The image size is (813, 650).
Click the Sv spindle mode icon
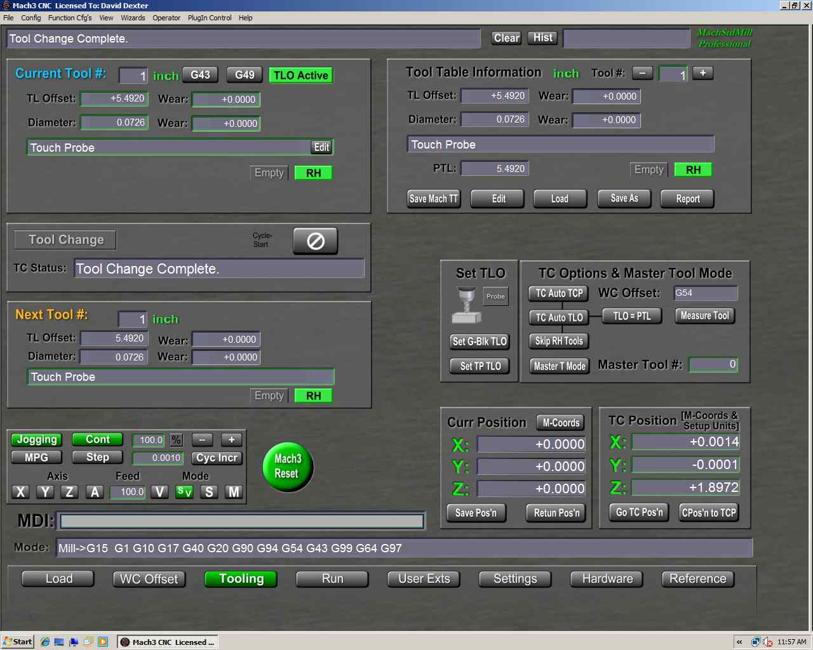coord(184,491)
